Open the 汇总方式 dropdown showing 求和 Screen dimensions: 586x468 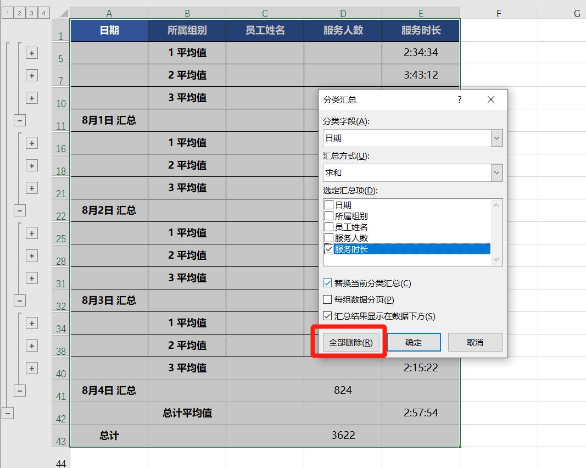[x=496, y=172]
